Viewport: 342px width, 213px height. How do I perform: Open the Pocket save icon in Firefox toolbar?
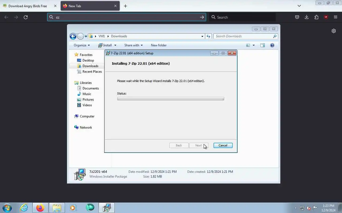point(297,17)
